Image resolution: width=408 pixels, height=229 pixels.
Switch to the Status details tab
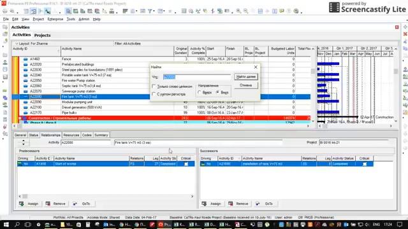(x=34, y=135)
